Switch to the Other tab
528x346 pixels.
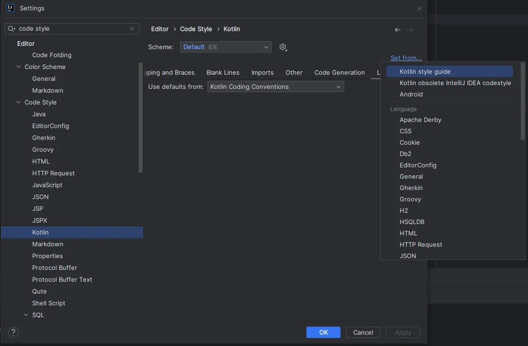click(x=294, y=73)
